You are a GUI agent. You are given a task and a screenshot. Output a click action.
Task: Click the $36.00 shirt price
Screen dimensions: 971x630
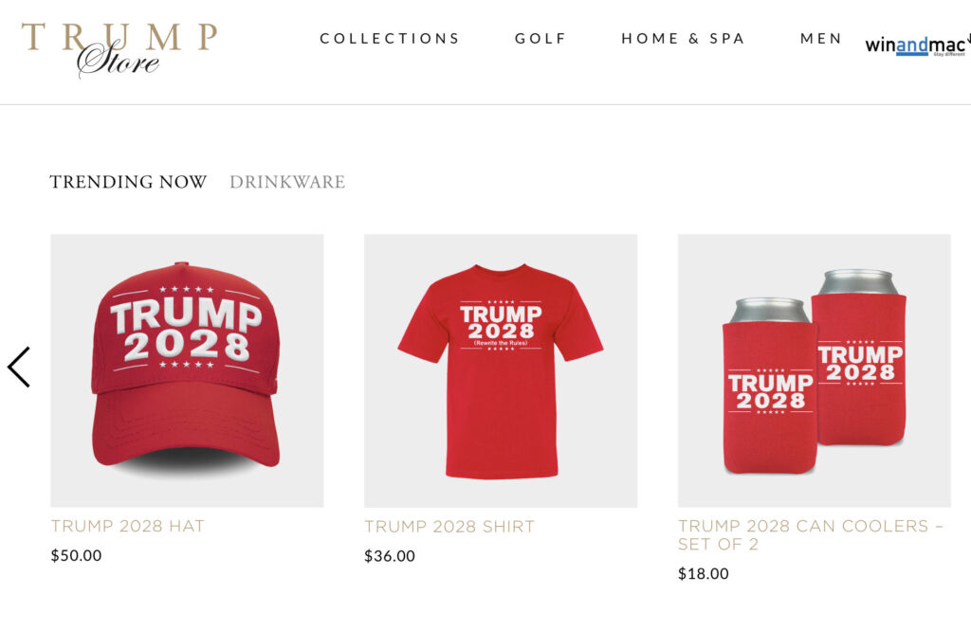coord(390,556)
